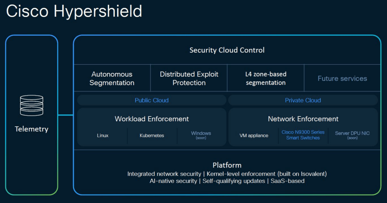Click the Integrated network security text
This screenshot has height=203, width=387.
tap(164, 174)
